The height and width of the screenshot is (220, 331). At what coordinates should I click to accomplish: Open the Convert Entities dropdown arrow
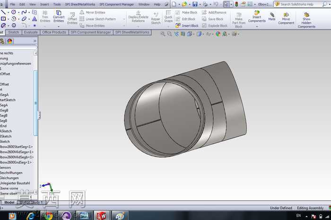pos(59,26)
